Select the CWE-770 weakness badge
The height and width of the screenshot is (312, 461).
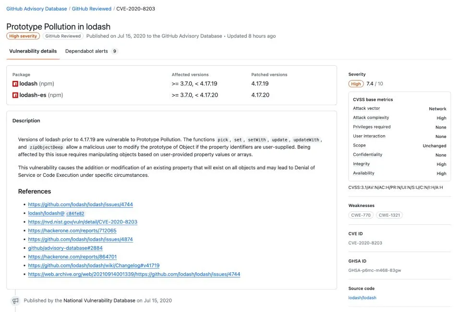click(361, 215)
